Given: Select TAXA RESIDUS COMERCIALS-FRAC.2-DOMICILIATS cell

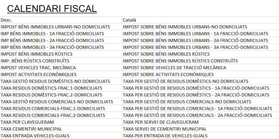Looking at the screenshot, I should tap(53, 115).
